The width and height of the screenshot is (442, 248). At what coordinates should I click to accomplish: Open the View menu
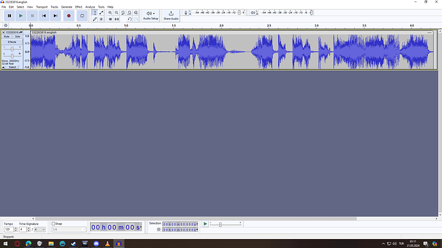pyautogui.click(x=30, y=7)
